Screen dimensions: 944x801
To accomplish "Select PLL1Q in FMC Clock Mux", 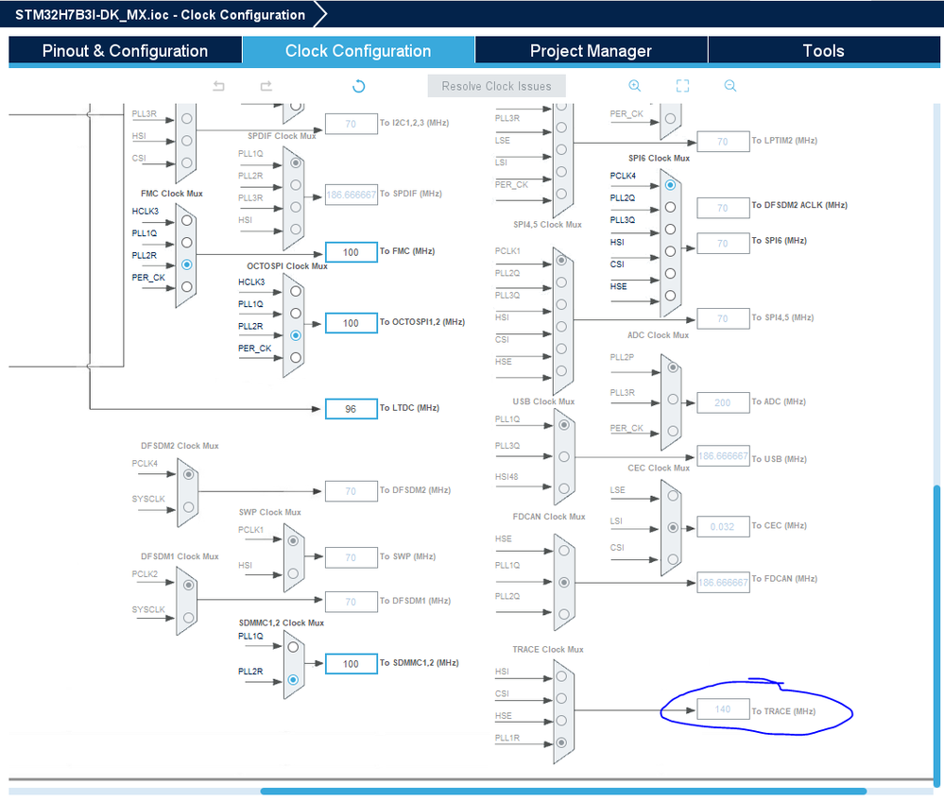I will [x=187, y=243].
